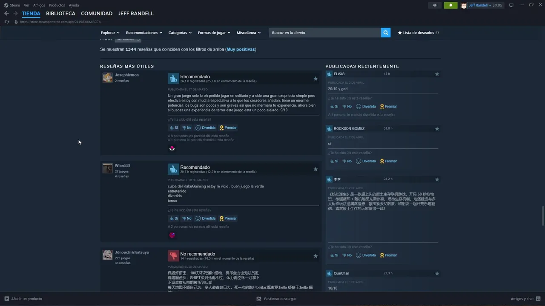Click the star on ELVXS's recent review
545x306 pixels.
437,74
